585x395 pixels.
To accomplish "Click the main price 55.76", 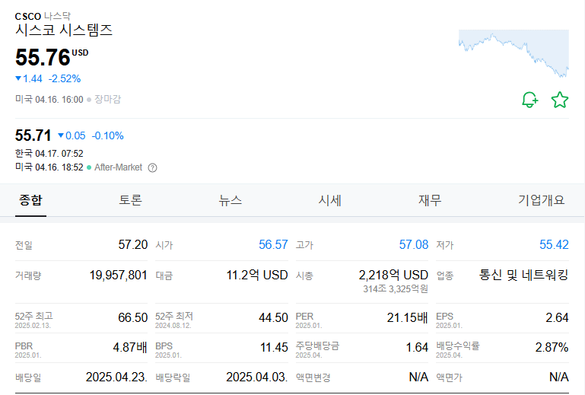I will (x=43, y=57).
